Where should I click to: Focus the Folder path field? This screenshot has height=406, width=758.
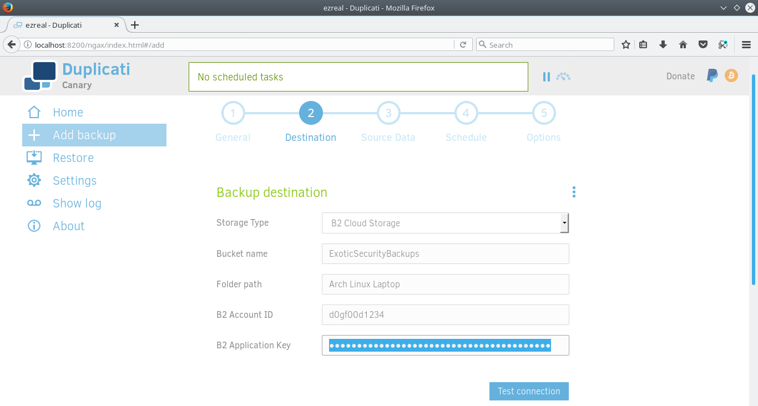[446, 284]
